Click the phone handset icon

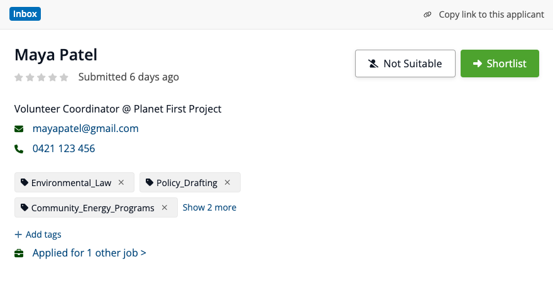(x=19, y=149)
